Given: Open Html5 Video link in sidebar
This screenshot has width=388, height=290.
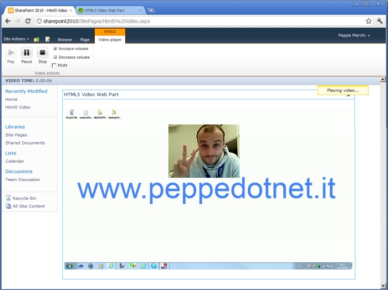Looking at the screenshot, I should [18, 107].
